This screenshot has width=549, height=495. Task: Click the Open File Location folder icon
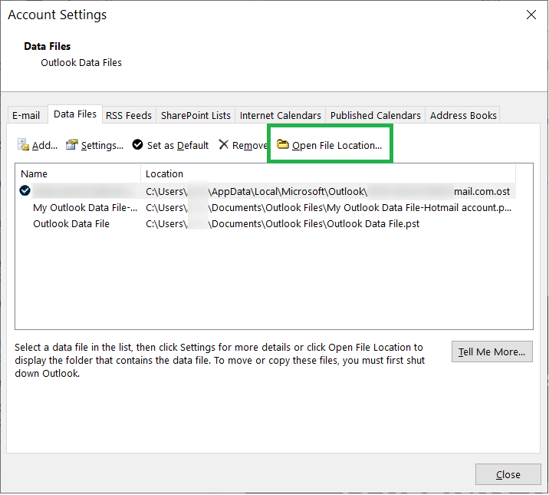283,144
